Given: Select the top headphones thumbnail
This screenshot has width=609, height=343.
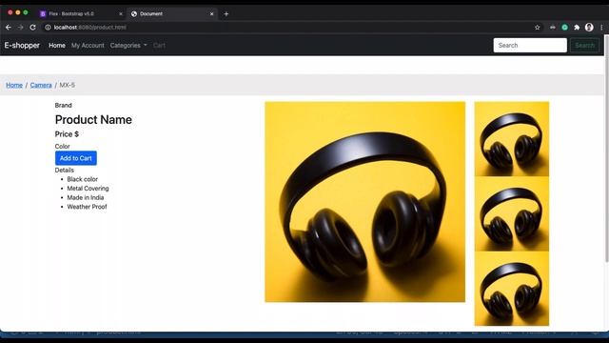Looking at the screenshot, I should tap(512, 139).
